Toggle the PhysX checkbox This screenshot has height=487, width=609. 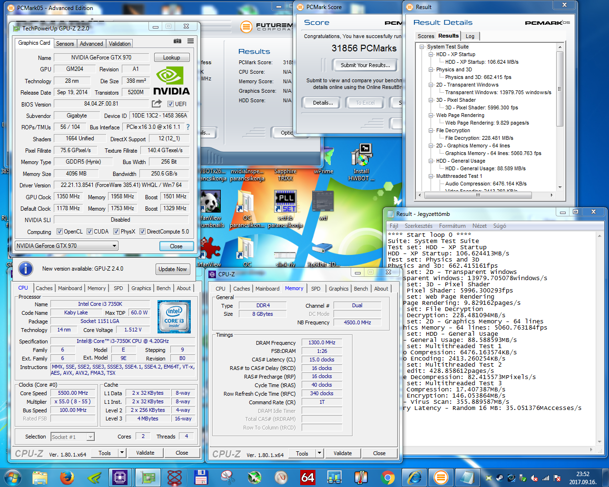click(x=116, y=232)
